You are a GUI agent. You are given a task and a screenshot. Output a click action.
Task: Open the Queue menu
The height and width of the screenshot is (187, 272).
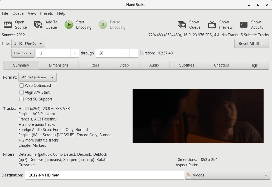tap(18, 13)
